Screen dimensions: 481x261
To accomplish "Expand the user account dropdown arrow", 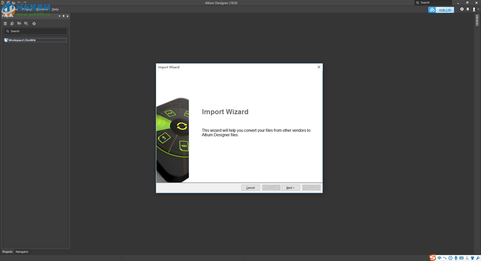I will pos(478,9).
